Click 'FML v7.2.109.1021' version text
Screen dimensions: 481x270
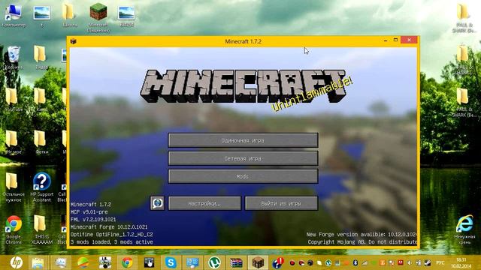pyautogui.click(x=93, y=220)
